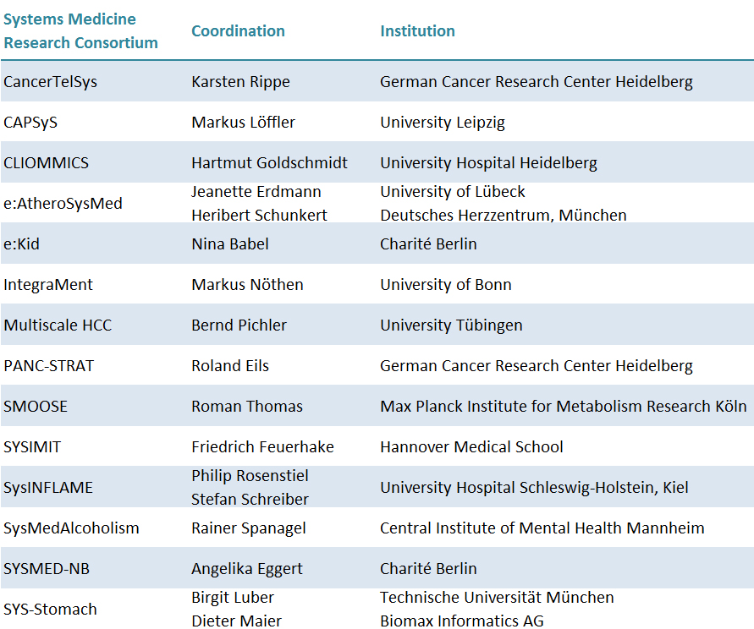This screenshot has height=629, width=754.
Task: Click the CancerTelSys consortium cell
Action: click(51, 82)
